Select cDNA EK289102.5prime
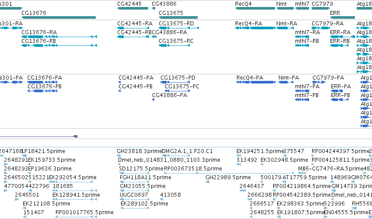The image size is (372, 219). pyautogui.click(x=145, y=204)
